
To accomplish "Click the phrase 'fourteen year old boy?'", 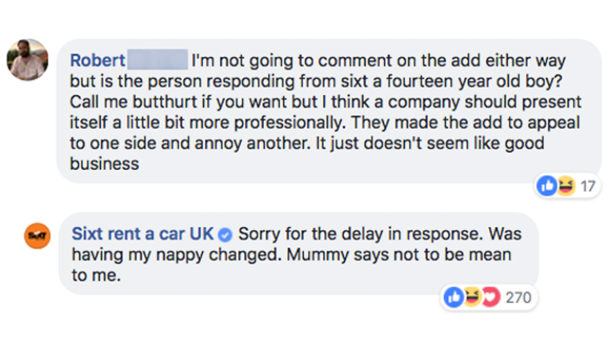I will pos(474,82).
